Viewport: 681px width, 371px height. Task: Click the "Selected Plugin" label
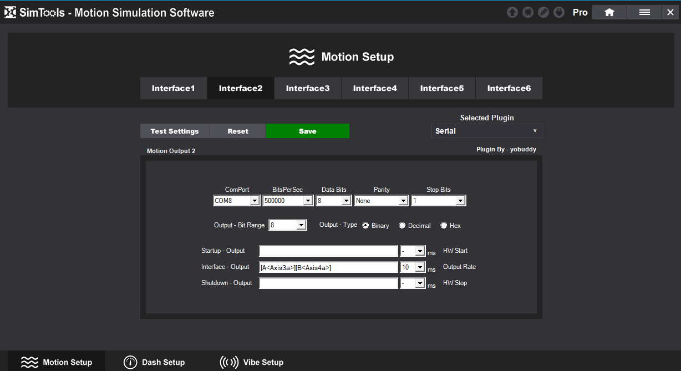tap(487, 118)
